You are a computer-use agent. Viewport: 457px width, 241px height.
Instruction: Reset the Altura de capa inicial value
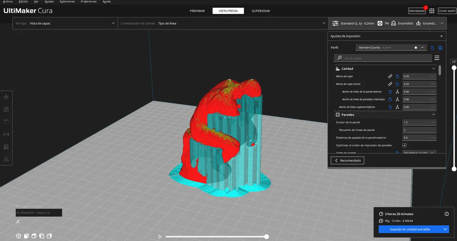pyautogui.click(x=397, y=84)
